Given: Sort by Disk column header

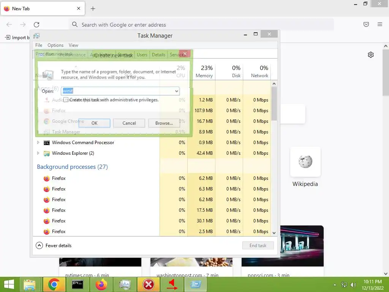Looking at the screenshot, I should 229,71.
